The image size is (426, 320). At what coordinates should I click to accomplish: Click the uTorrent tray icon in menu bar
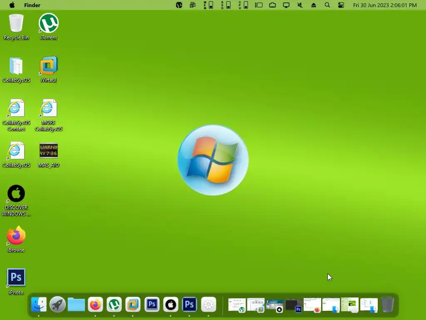tap(179, 5)
